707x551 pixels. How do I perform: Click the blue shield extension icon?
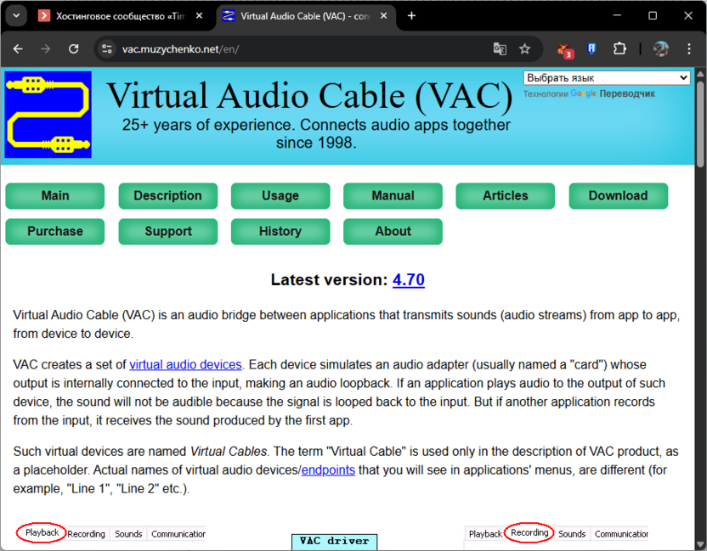click(x=591, y=48)
